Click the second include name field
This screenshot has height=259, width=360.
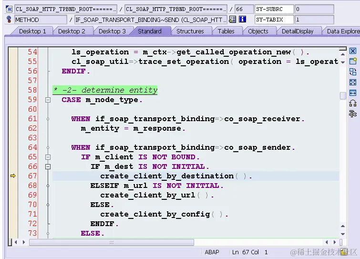click(176, 9)
